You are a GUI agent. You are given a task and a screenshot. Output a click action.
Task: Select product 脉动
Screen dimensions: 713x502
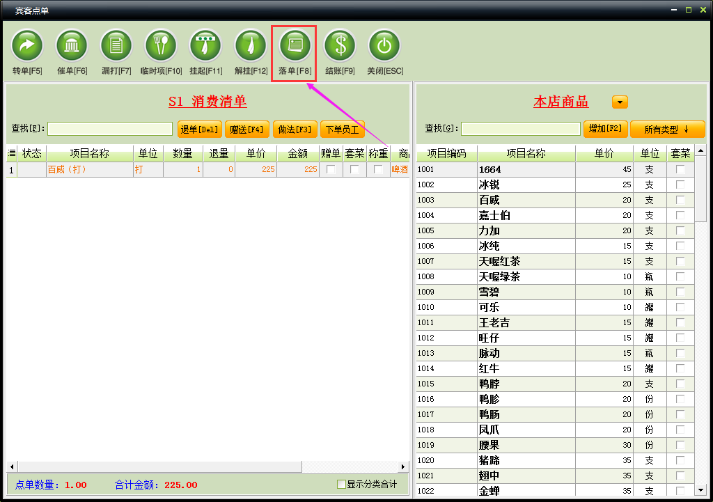point(489,353)
